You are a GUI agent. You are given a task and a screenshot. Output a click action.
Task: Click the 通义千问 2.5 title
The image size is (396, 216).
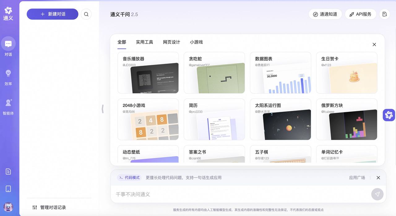(124, 14)
